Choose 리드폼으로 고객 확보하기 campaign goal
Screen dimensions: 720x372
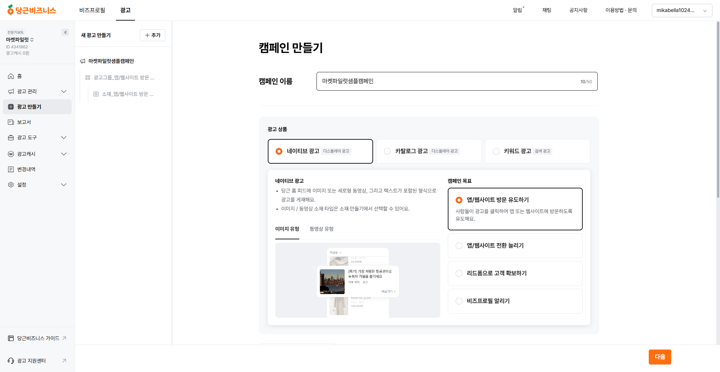click(x=515, y=273)
